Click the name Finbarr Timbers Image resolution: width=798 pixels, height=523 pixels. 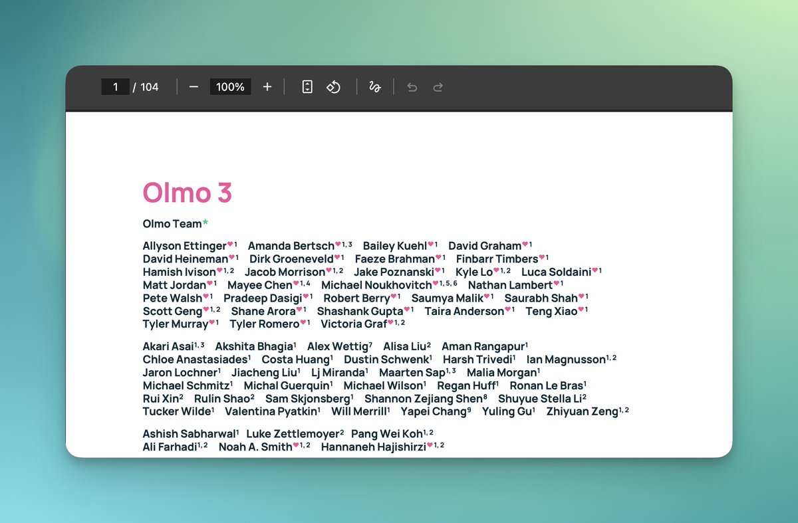pyautogui.click(x=497, y=259)
